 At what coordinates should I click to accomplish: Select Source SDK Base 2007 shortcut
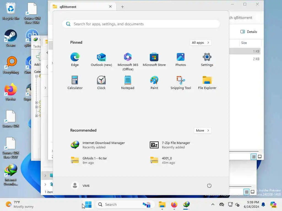(x=11, y=148)
